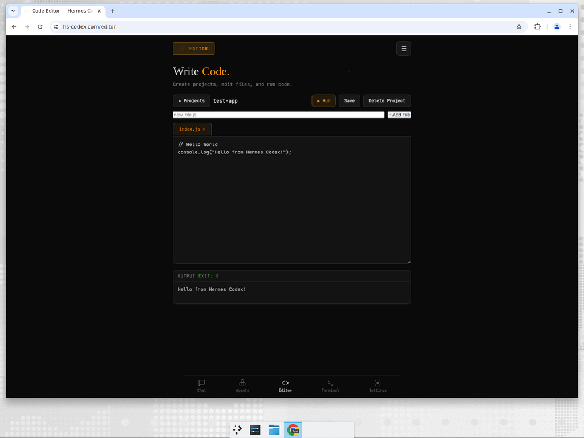This screenshot has width=584, height=438.
Task: Bookmark this page with star icon
Action: 519,26
